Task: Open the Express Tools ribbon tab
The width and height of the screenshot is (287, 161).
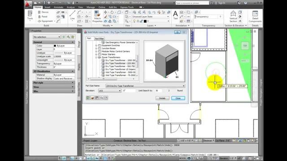Action: pyautogui.click(x=127, y=7)
